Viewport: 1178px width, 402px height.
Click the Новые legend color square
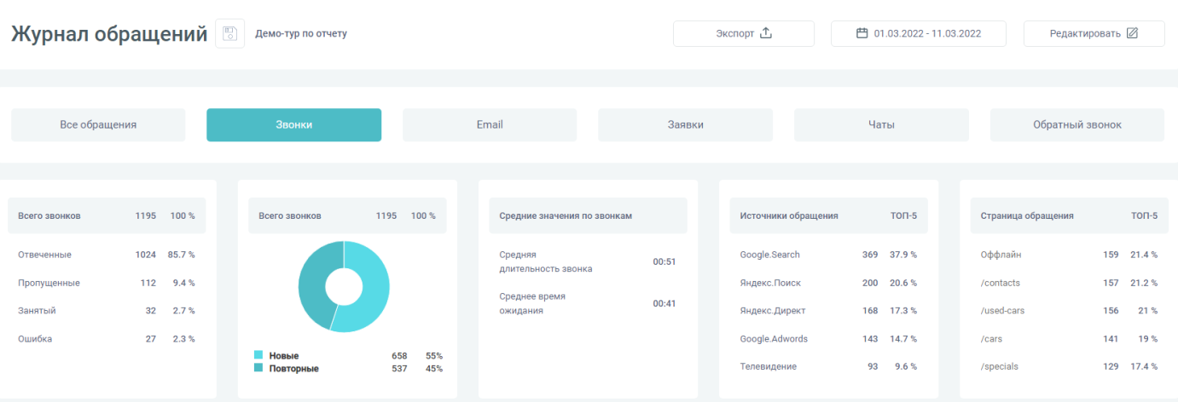pos(258,355)
